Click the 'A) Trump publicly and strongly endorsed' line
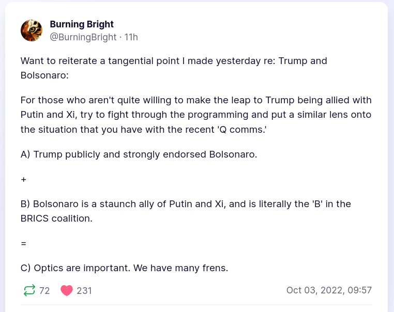Screen dimensions: 394x312 tap(139, 154)
